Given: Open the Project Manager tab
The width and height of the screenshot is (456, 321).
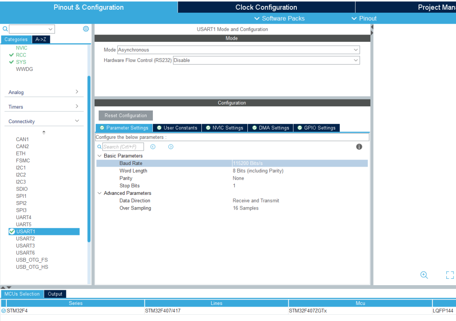Looking at the screenshot, I should click(406, 7).
